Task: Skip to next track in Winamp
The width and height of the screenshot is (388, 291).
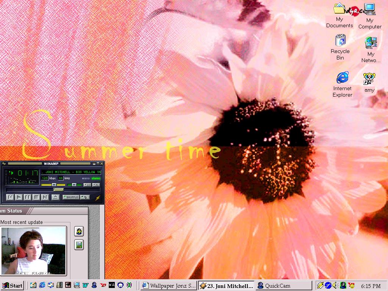Action: pyautogui.click(x=45, y=197)
